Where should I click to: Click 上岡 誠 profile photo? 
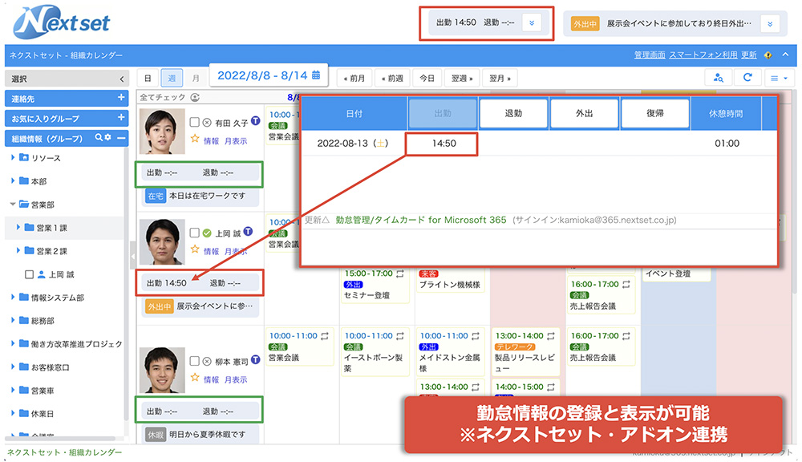click(x=162, y=241)
